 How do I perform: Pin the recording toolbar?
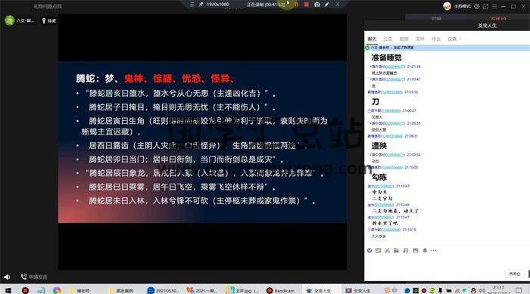pos(201,5)
